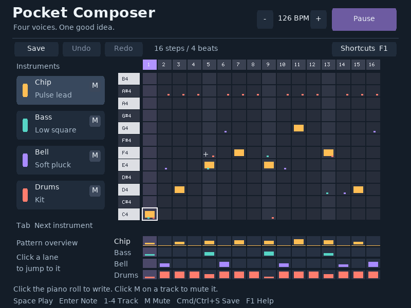
Task: Toggle the M mute on Bass
Action: coord(95,121)
